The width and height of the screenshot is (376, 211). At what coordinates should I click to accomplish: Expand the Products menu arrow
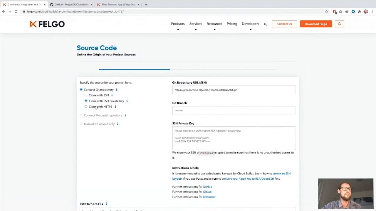click(178, 30)
